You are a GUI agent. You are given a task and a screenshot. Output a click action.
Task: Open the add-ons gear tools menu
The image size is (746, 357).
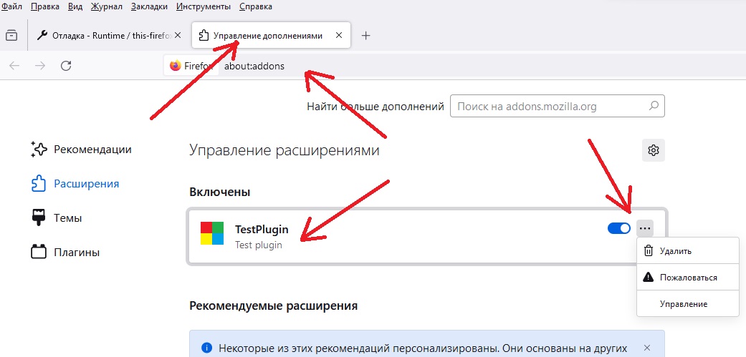654,150
